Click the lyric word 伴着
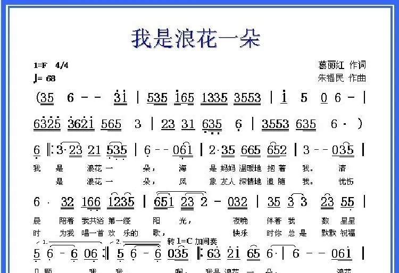399x273 pixels. click(274, 221)
